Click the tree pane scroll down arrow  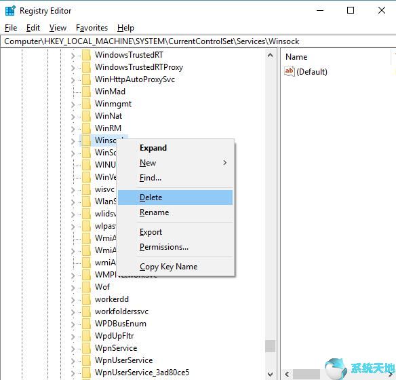coord(270,374)
